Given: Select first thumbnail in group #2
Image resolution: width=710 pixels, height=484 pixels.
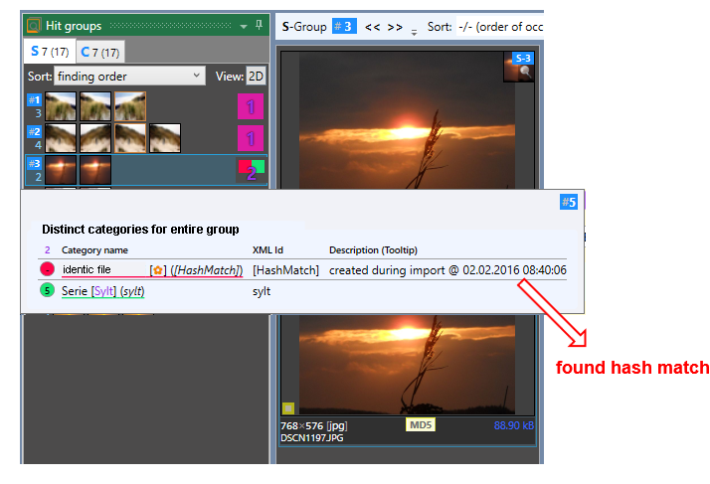Looking at the screenshot, I should [x=61, y=138].
